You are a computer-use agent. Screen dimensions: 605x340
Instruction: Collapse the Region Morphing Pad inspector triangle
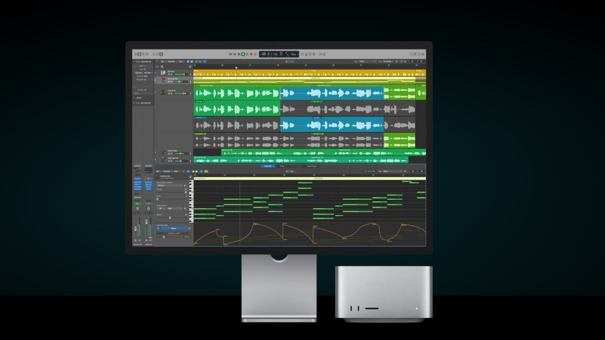click(x=134, y=61)
